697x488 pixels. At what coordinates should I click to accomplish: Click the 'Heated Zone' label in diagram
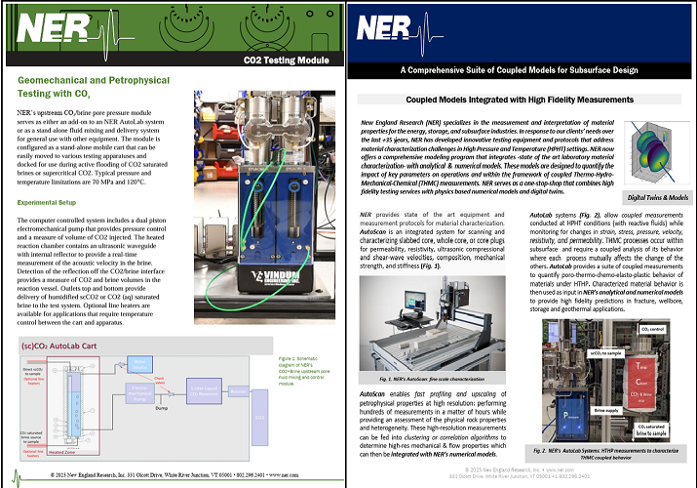pyautogui.click(x=61, y=452)
